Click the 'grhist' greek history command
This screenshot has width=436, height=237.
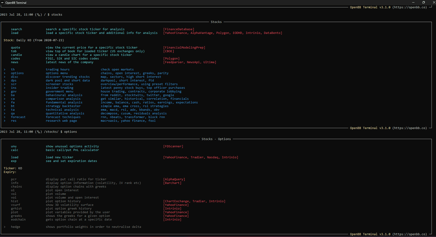[x=16, y=209]
